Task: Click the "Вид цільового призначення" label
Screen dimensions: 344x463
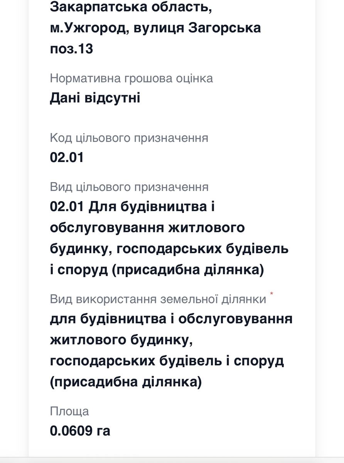Action: (129, 187)
